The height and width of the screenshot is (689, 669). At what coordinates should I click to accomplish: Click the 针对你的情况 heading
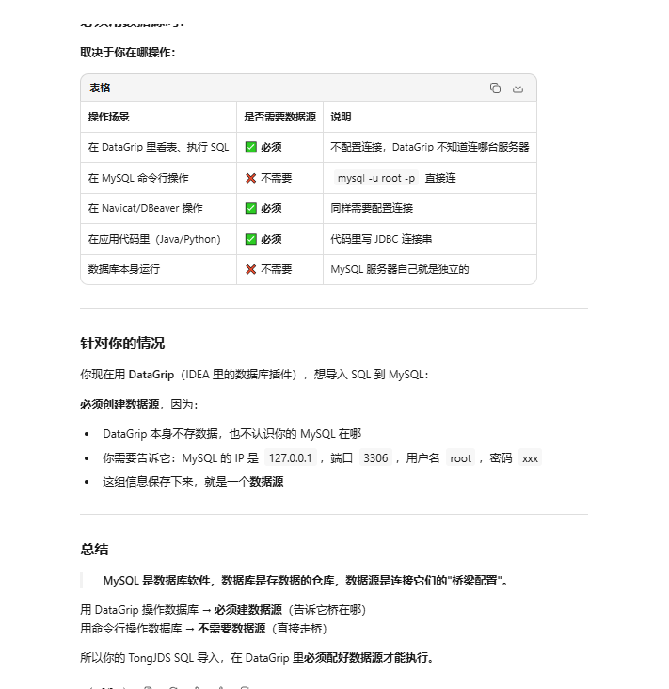pyautogui.click(x=122, y=344)
